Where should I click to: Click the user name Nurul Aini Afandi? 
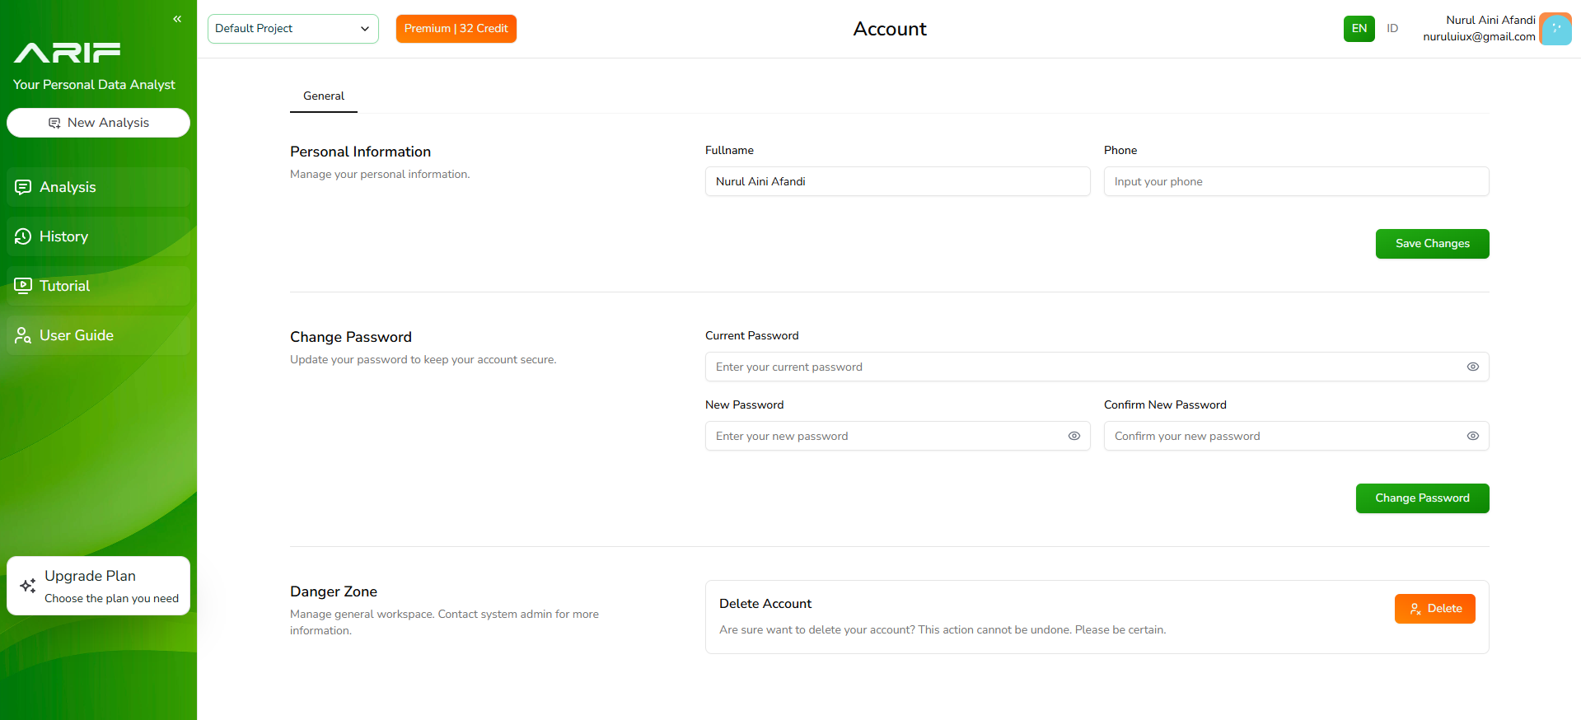[x=1490, y=21]
